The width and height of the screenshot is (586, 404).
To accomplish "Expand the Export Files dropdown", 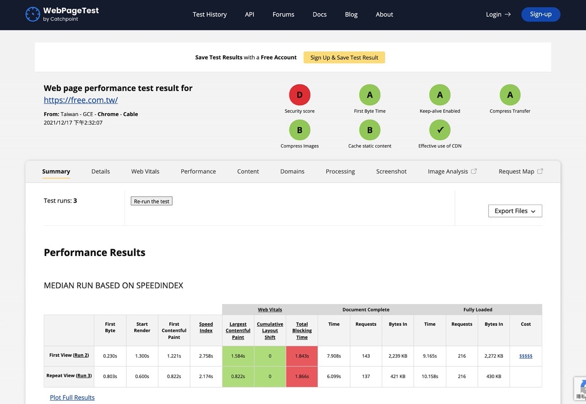I will (x=515, y=211).
